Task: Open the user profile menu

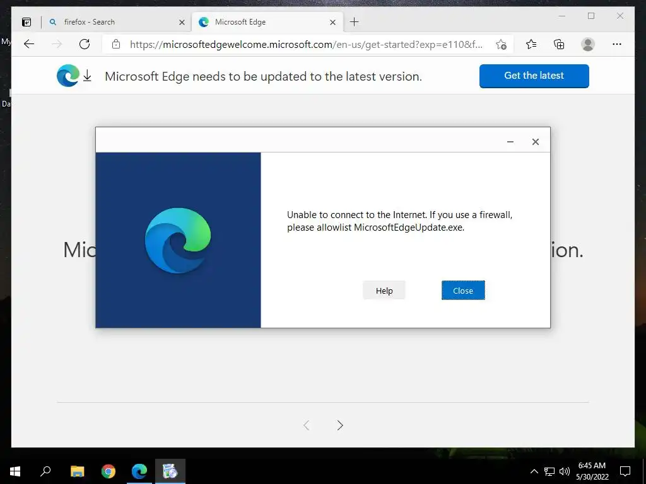Action: pos(588,44)
